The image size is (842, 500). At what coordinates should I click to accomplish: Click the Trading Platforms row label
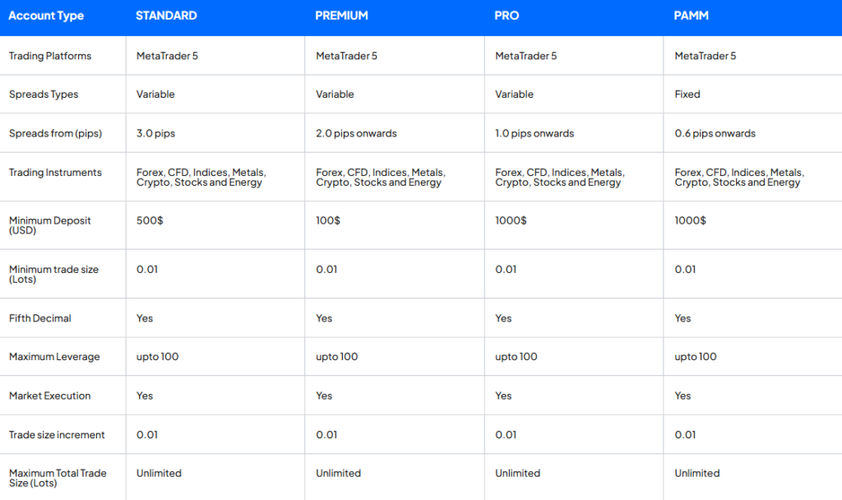point(50,56)
